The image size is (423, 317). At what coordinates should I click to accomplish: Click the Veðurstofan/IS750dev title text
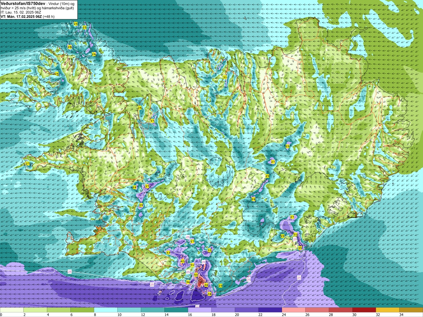(x=23, y=3)
